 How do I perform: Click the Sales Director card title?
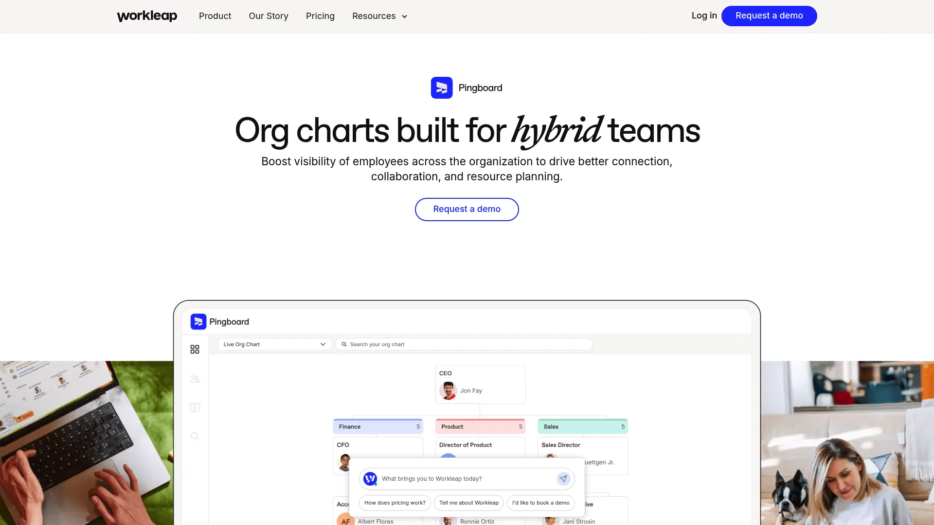(560, 445)
